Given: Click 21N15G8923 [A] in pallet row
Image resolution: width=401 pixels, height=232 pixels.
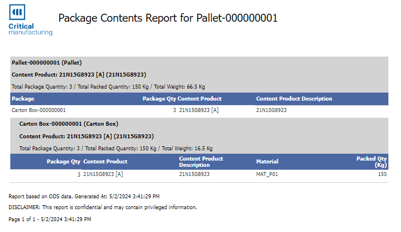Looking at the screenshot, I should click(199, 110).
